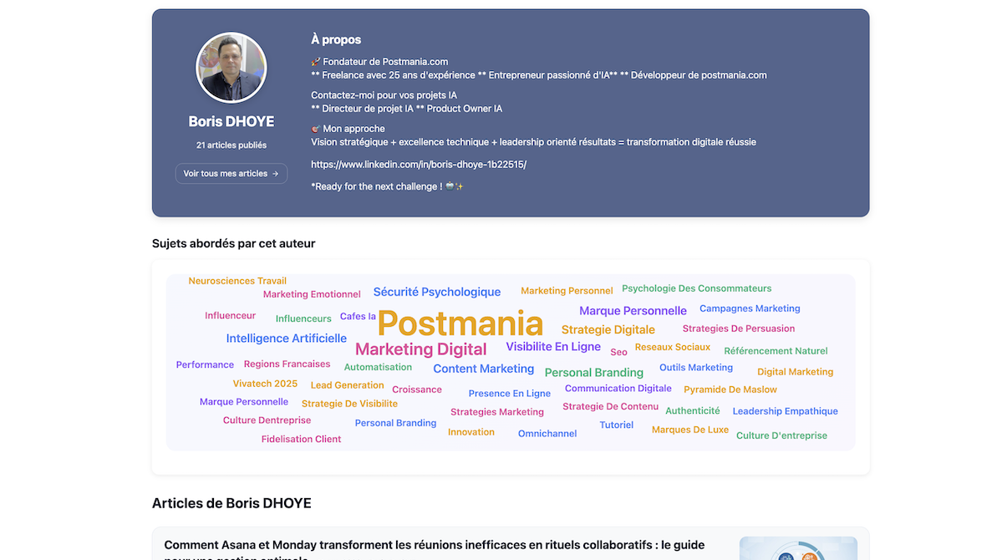The image size is (1002, 560).
Task: Open the Référencement Naturel tag
Action: coord(776,351)
